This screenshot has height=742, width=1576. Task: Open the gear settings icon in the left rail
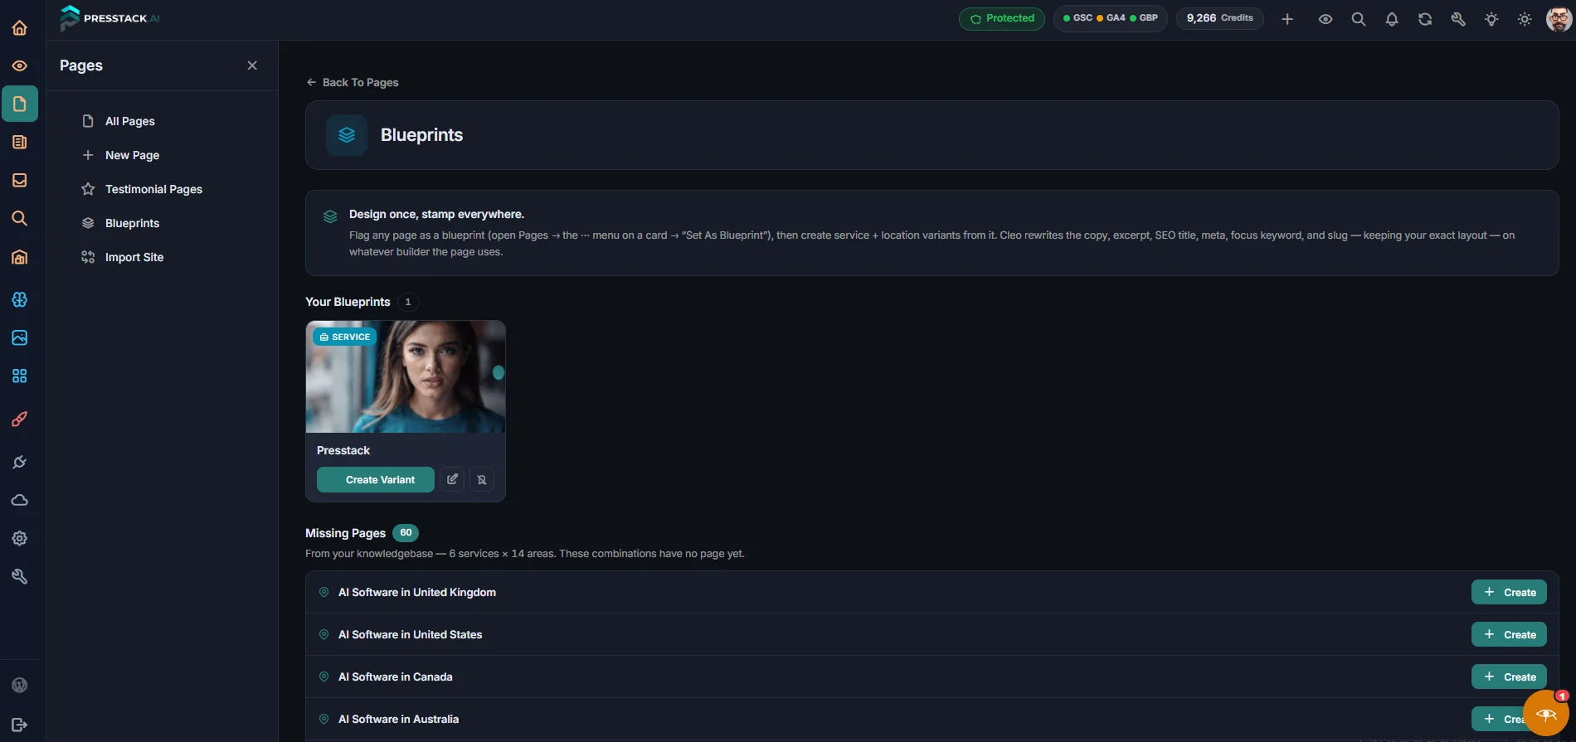pos(20,538)
